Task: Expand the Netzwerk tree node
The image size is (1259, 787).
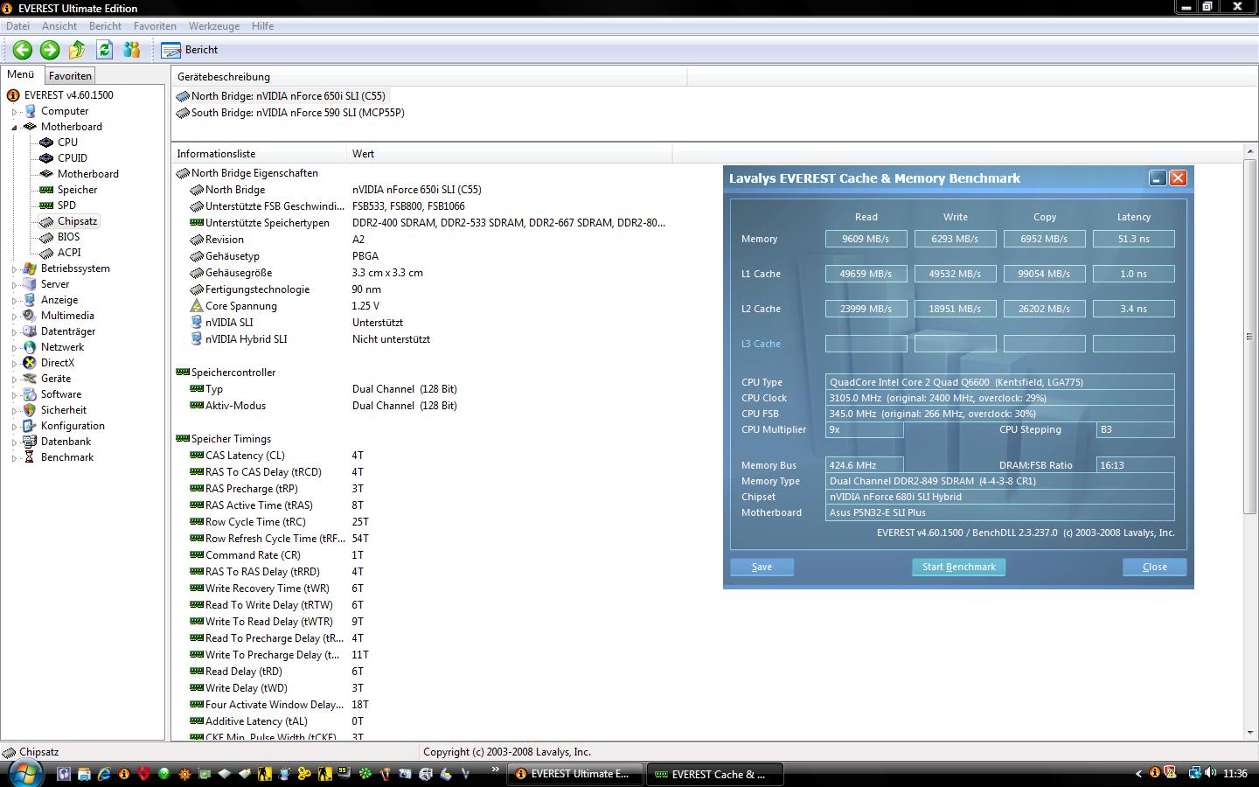Action: point(14,348)
